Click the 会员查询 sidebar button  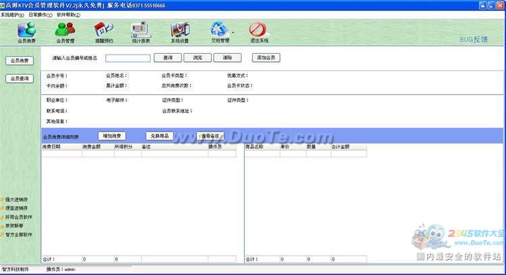[x=20, y=79]
